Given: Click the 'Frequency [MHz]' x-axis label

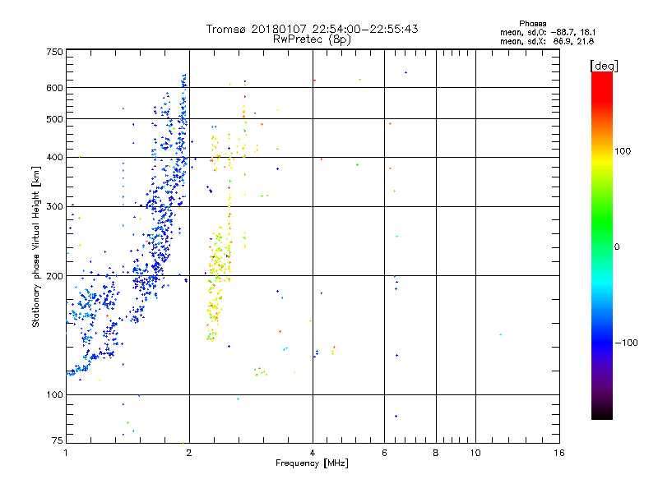Looking at the screenshot, I should coord(312,463).
